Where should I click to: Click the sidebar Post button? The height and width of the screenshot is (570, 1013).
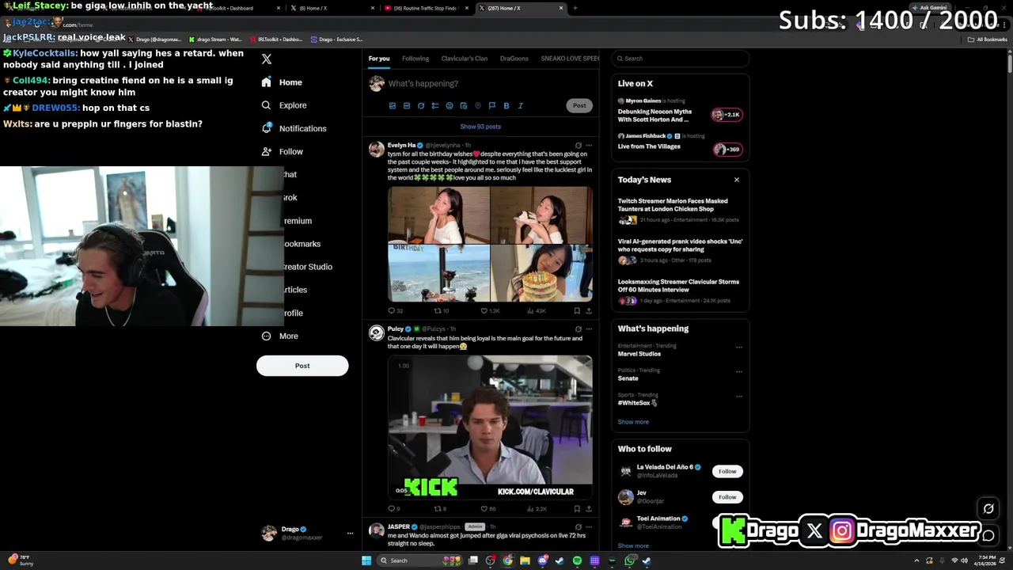(302, 366)
